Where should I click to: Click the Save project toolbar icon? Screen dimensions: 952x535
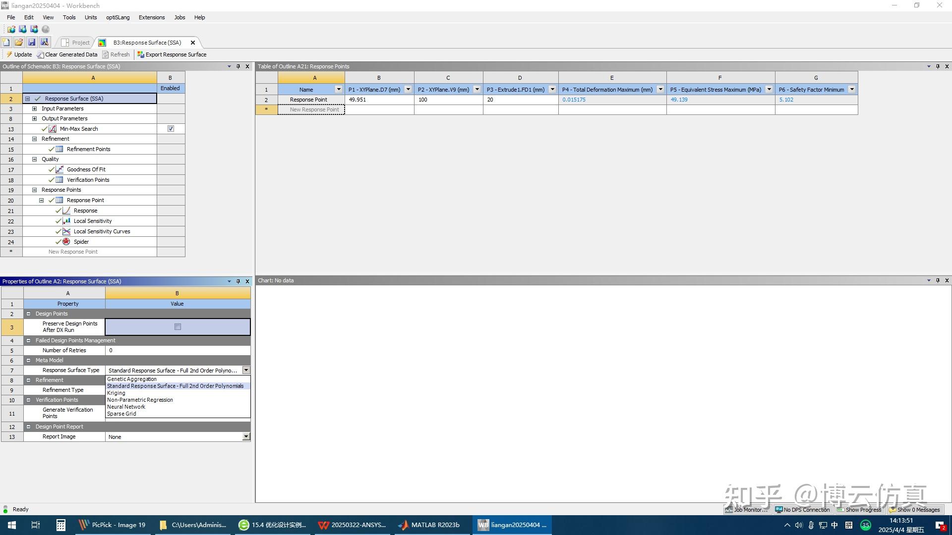pos(32,43)
